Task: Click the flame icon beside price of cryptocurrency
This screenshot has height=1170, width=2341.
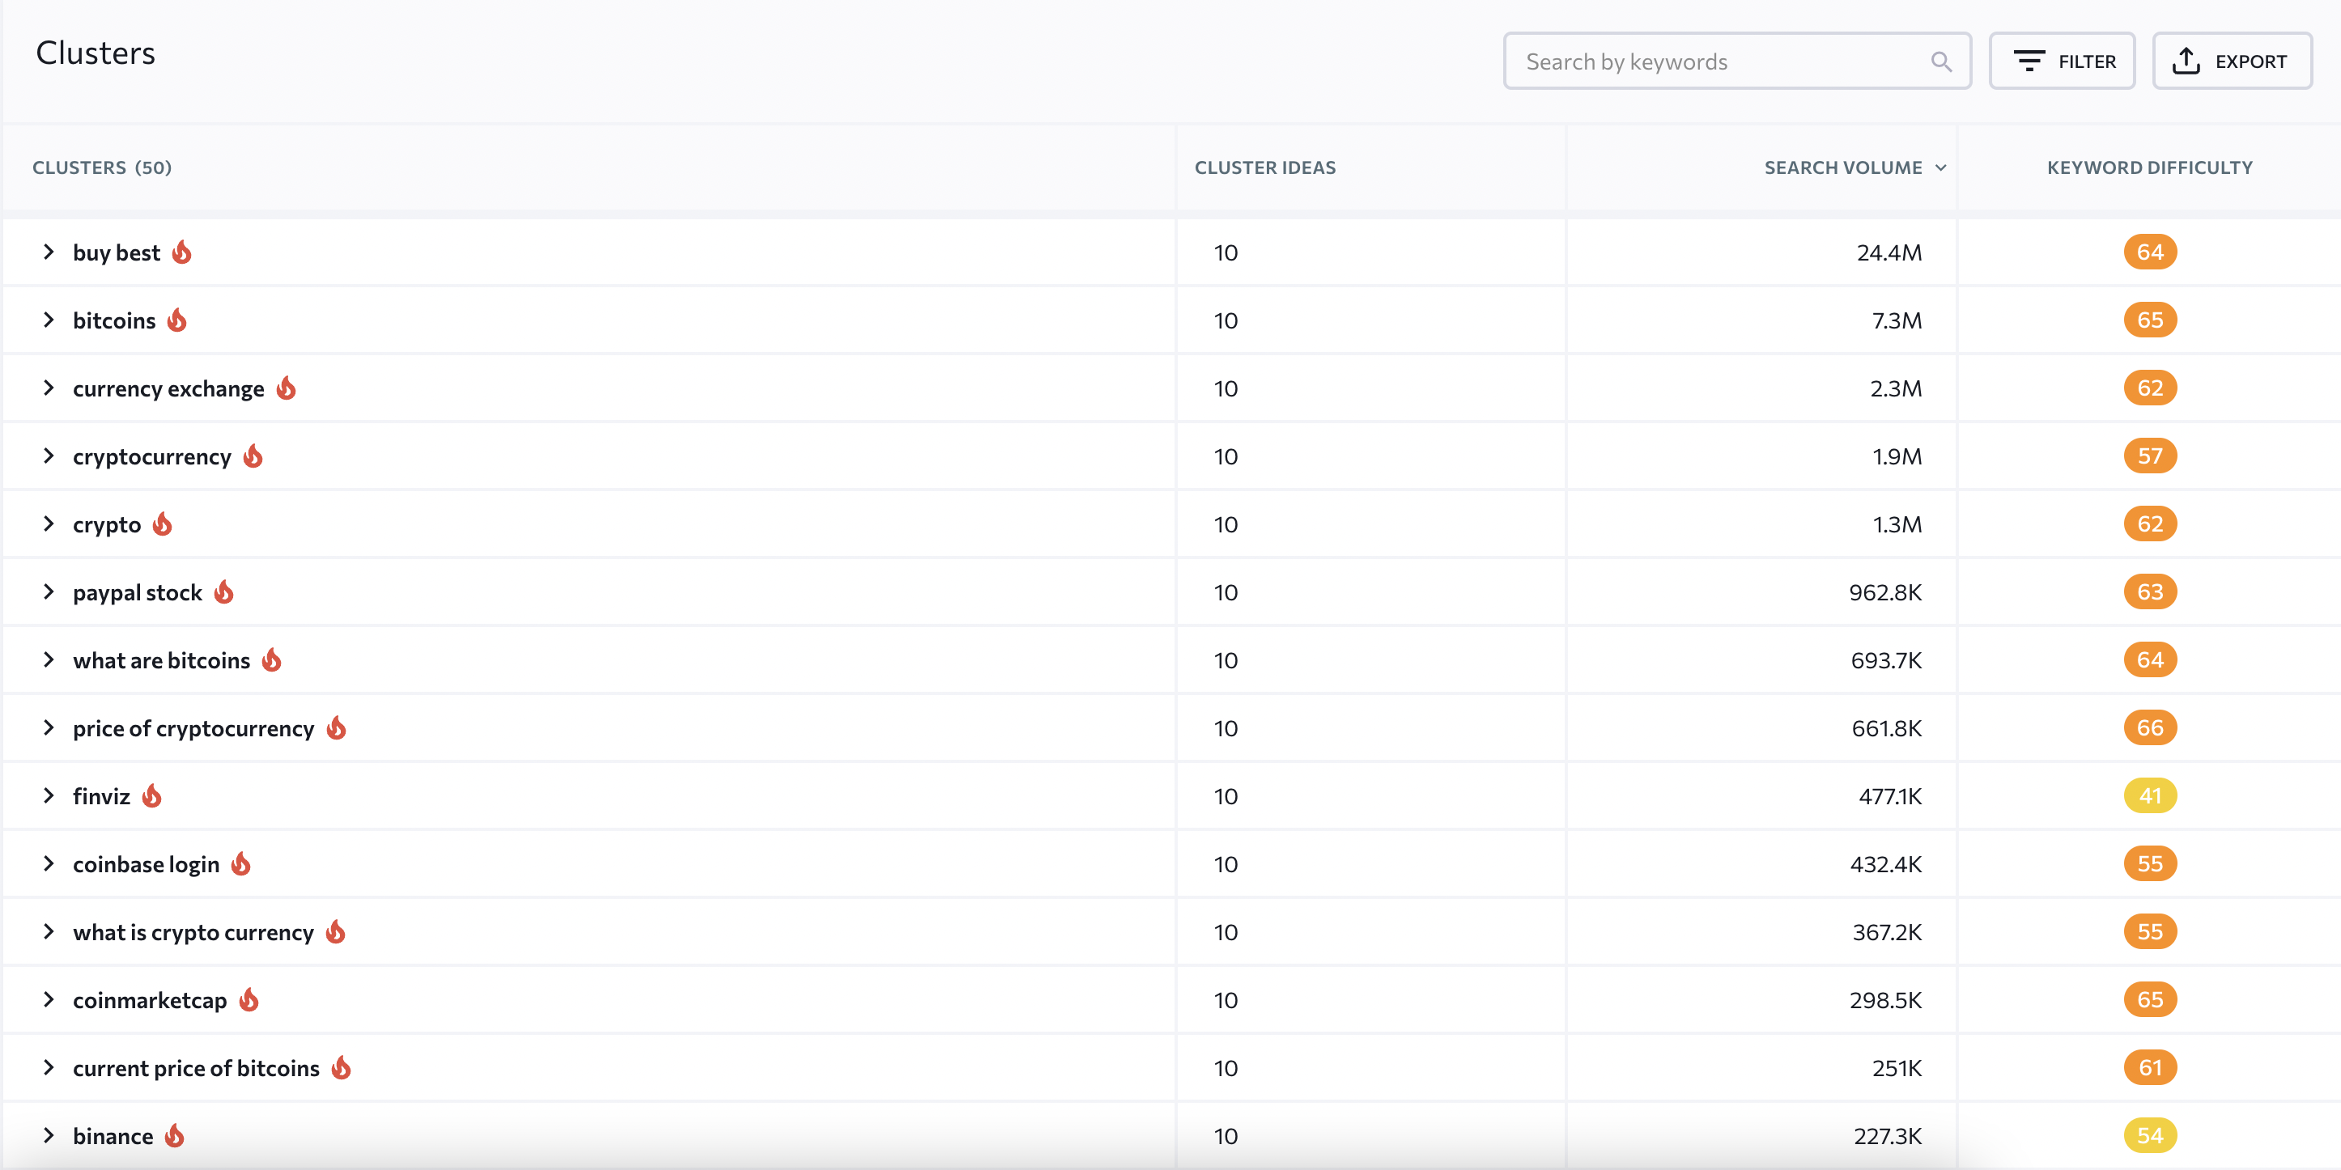Action: coord(336,727)
